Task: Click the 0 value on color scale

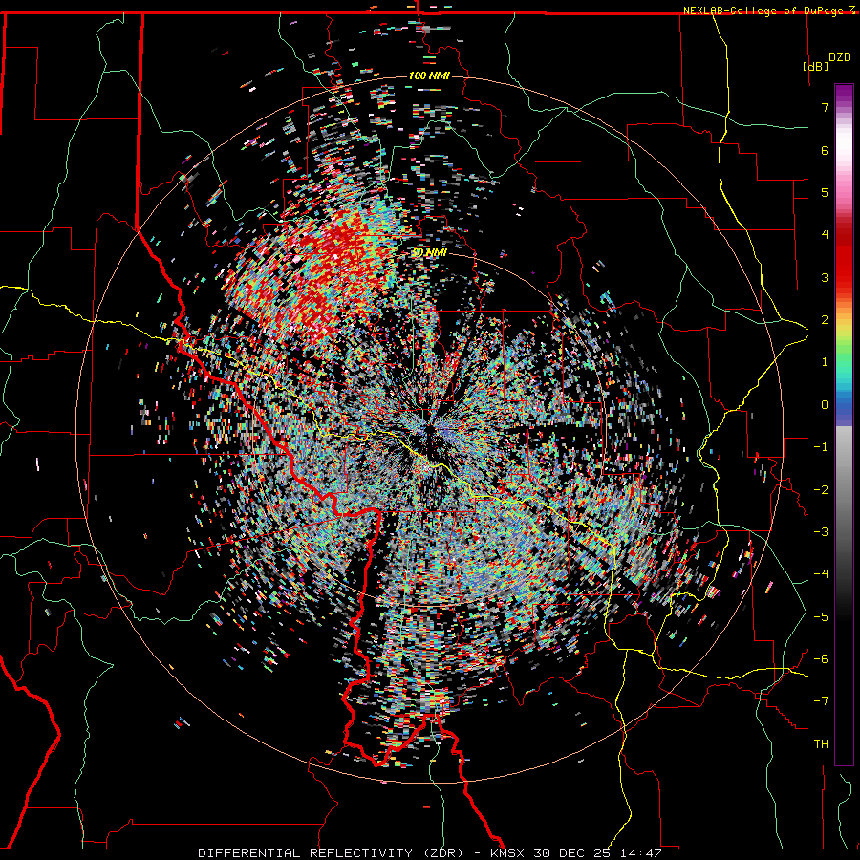Action: point(825,405)
